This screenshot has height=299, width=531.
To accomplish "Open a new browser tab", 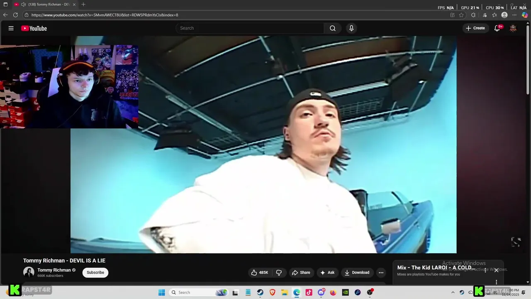I will 83,5.
